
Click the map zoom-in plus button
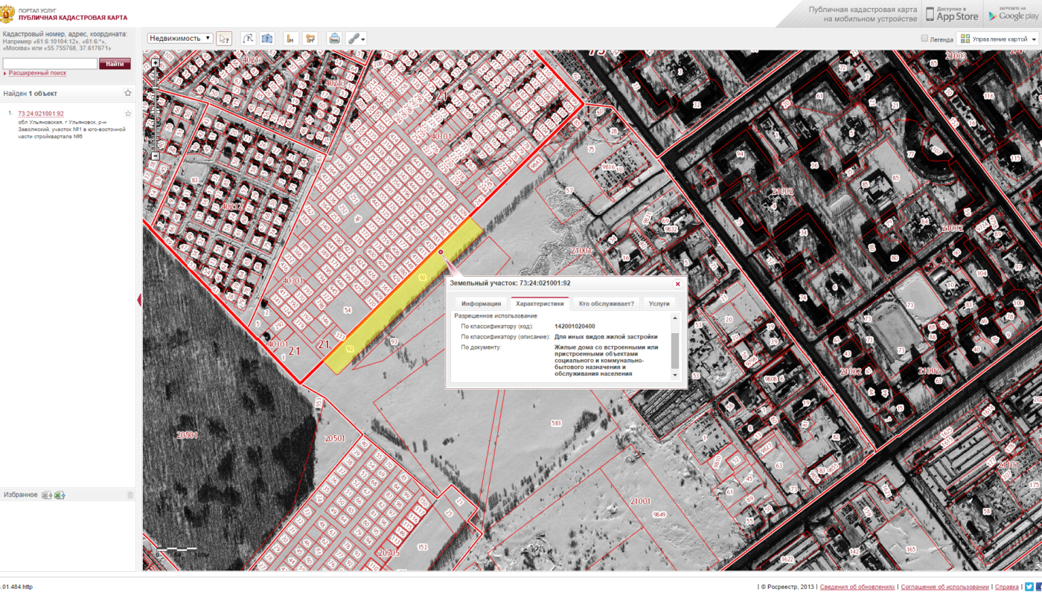coord(155,63)
